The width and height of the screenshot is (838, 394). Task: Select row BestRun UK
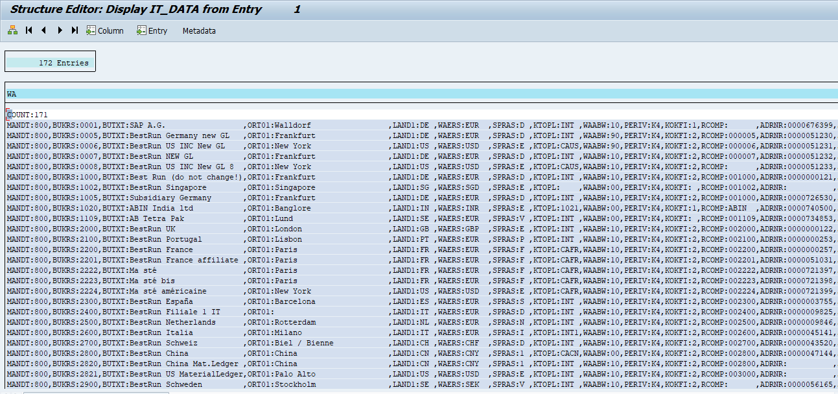tap(421, 229)
